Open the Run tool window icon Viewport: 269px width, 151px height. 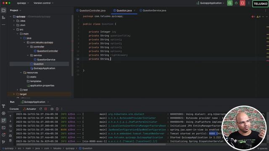pyautogui.click(x=3, y=120)
